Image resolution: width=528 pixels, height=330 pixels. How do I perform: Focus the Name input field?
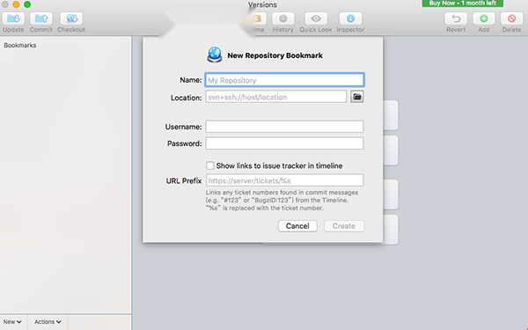284,80
